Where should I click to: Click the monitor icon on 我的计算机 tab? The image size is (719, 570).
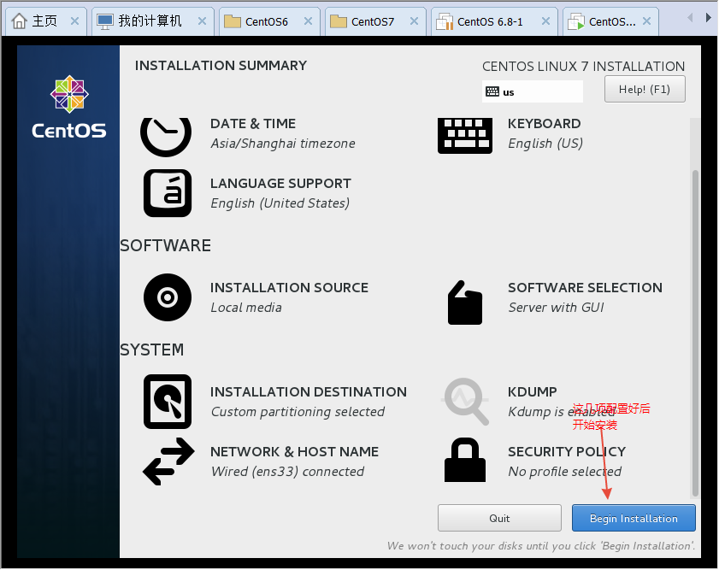105,21
